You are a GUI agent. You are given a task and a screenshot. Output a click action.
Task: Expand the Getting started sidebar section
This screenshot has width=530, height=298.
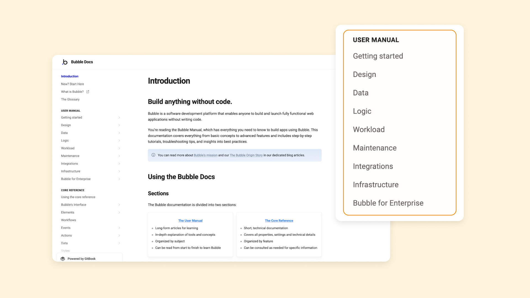pyautogui.click(x=119, y=117)
